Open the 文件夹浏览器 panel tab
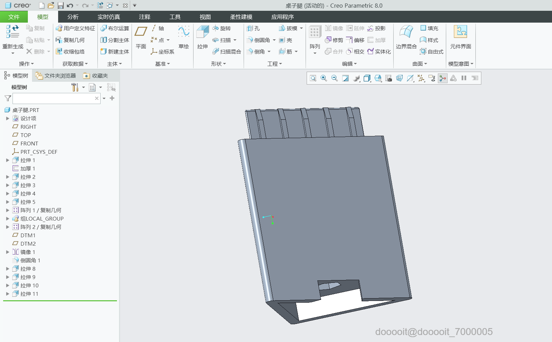Screen dimensions: 552x342 (56, 76)
